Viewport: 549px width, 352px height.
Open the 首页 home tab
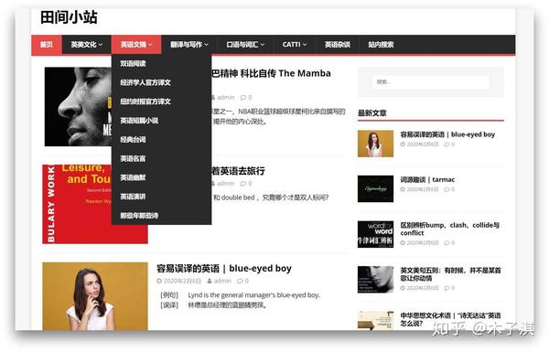pos(47,45)
